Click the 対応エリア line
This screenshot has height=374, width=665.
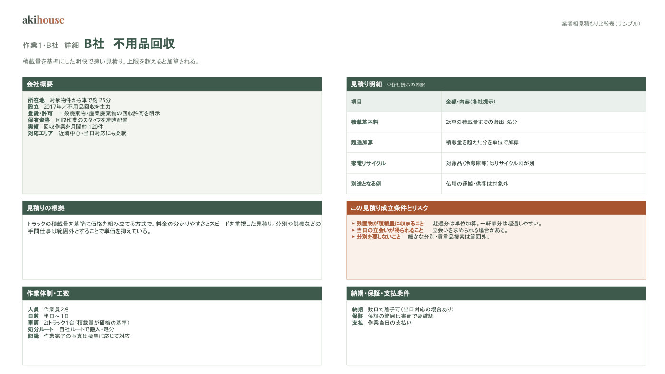[x=77, y=133]
